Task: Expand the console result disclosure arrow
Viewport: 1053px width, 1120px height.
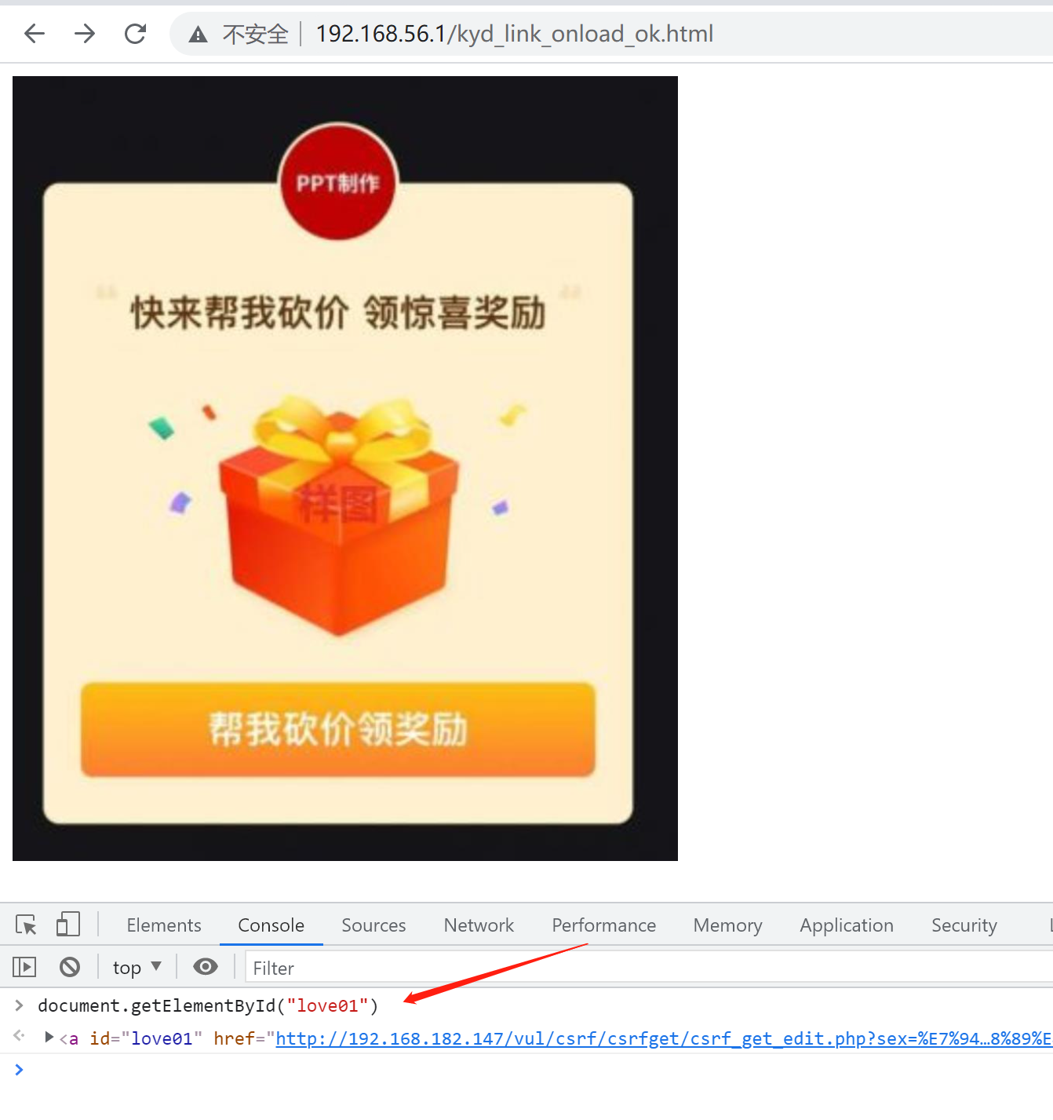Action: [x=49, y=1037]
